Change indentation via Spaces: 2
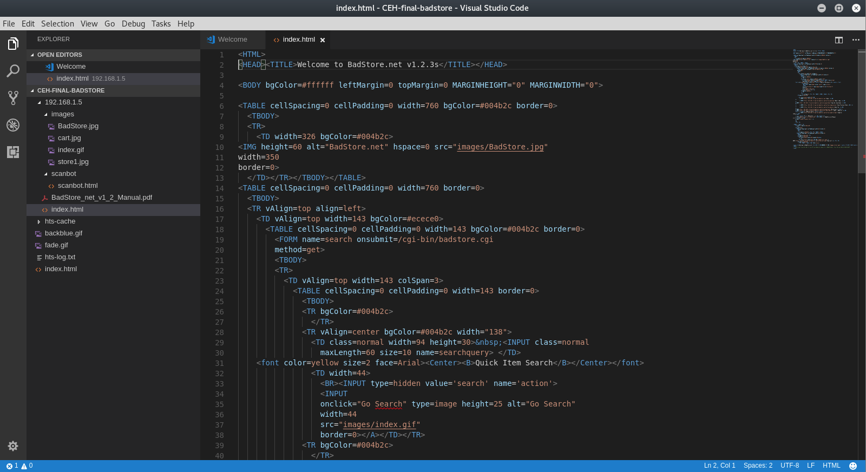 (758, 466)
